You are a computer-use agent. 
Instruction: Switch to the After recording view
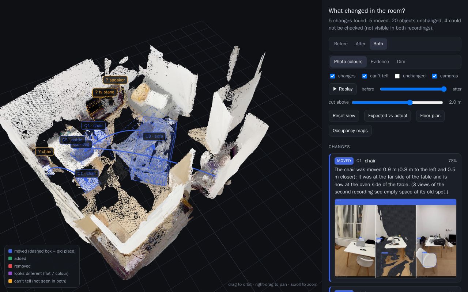coord(361,44)
